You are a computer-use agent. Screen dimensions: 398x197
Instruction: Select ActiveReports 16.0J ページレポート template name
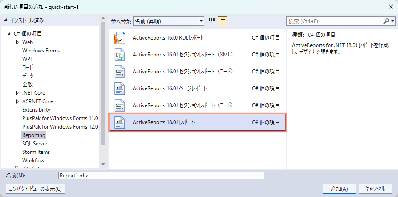click(170, 88)
